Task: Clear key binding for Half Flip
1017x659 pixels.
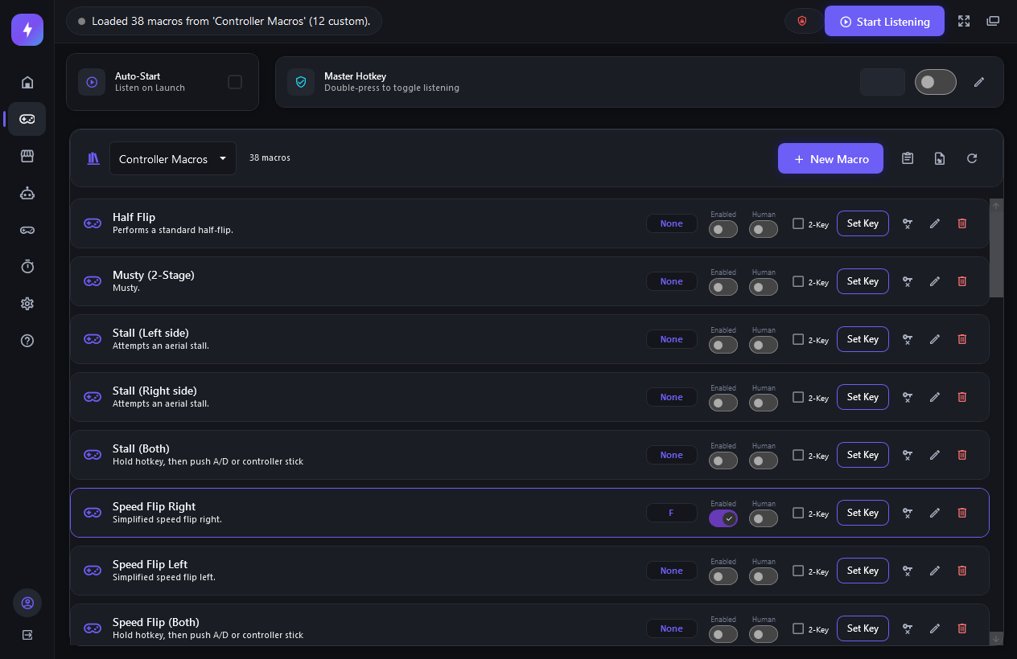Action: tap(908, 223)
